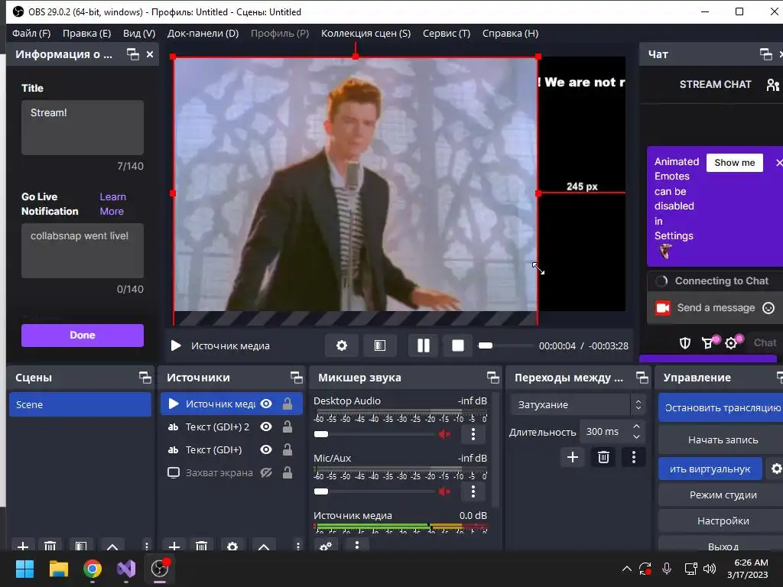Viewport: 783px width, 587px height.
Task: Lock the Текст (GDI+) source
Action: (288, 449)
